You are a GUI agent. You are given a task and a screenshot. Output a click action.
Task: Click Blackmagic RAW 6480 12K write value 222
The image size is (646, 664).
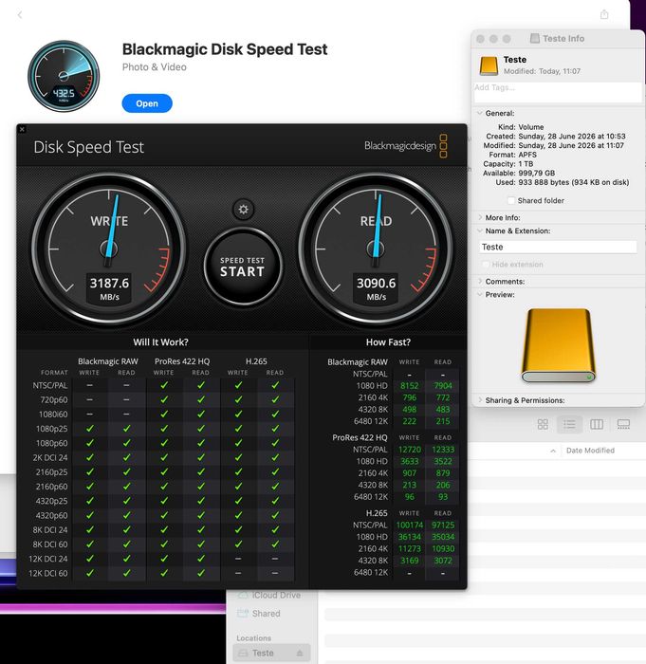coord(409,421)
